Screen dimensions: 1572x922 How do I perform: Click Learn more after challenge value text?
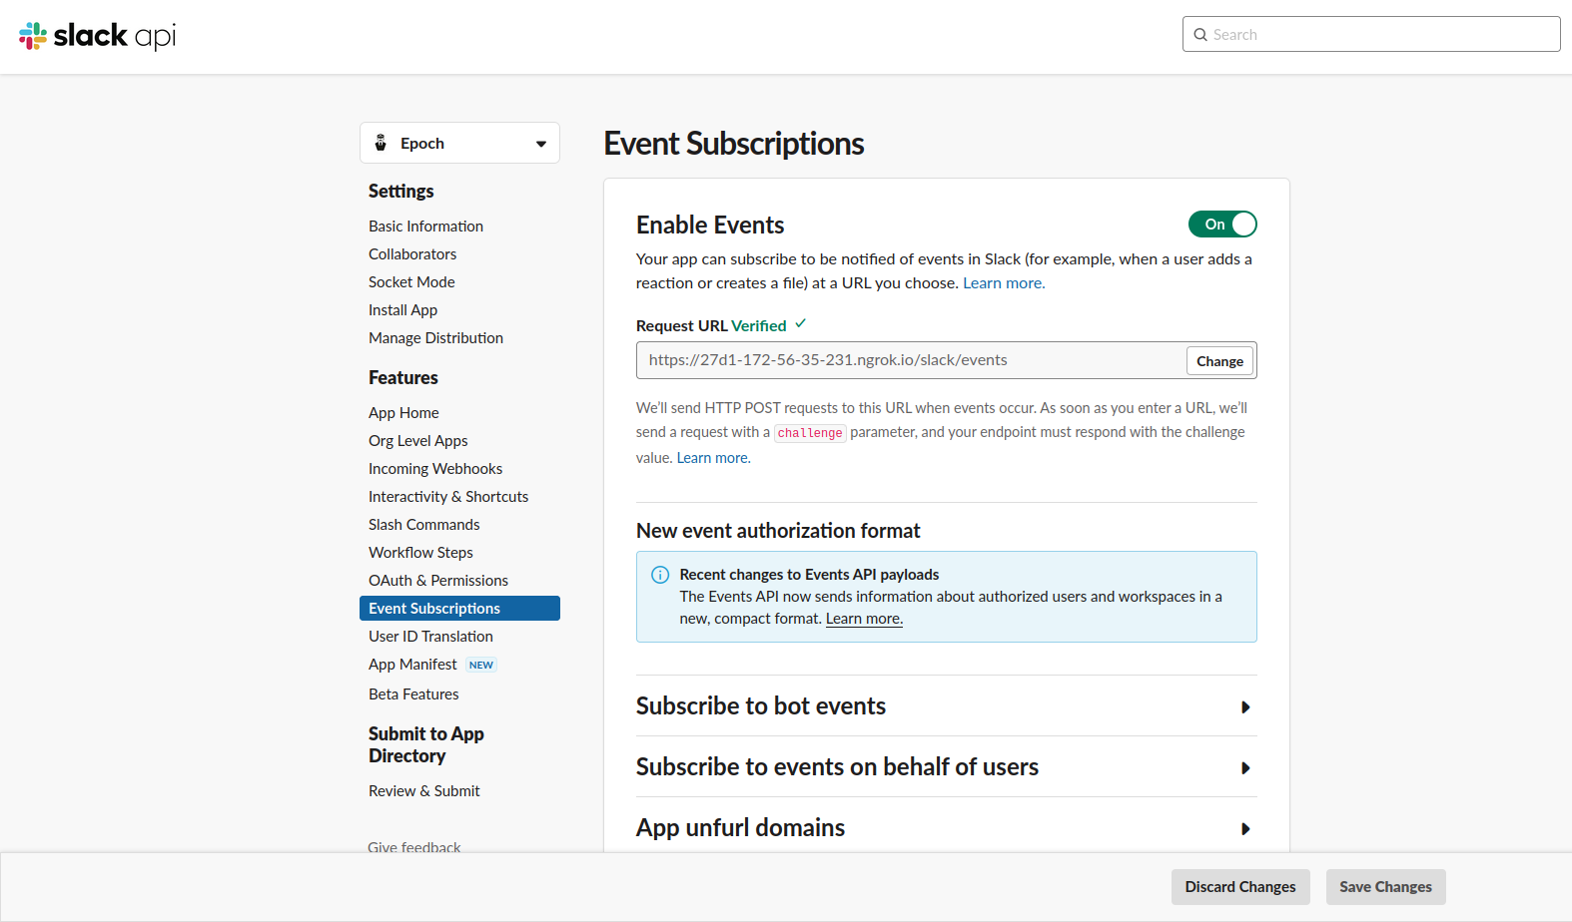(x=713, y=458)
